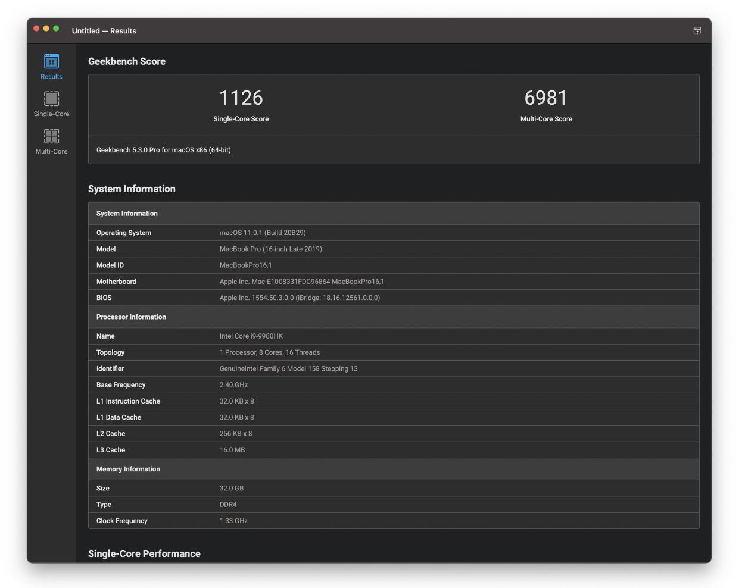Image resolution: width=739 pixels, height=588 pixels.
Task: Open the Multi-Core sidebar icon
Action: [51, 142]
